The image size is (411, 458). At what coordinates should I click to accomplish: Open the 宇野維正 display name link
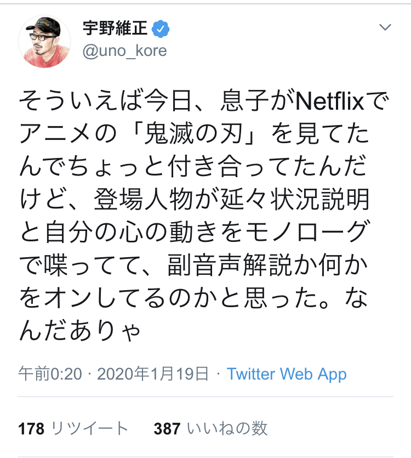pyautogui.click(x=115, y=28)
